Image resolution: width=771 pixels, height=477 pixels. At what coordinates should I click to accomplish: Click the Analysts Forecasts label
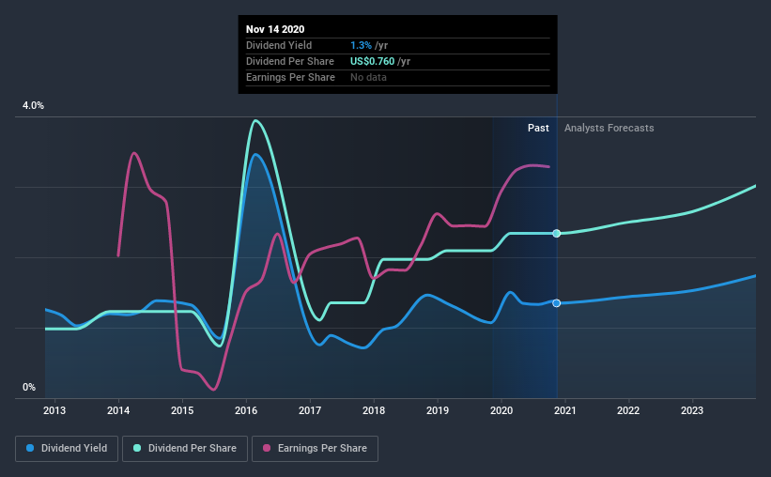point(609,128)
